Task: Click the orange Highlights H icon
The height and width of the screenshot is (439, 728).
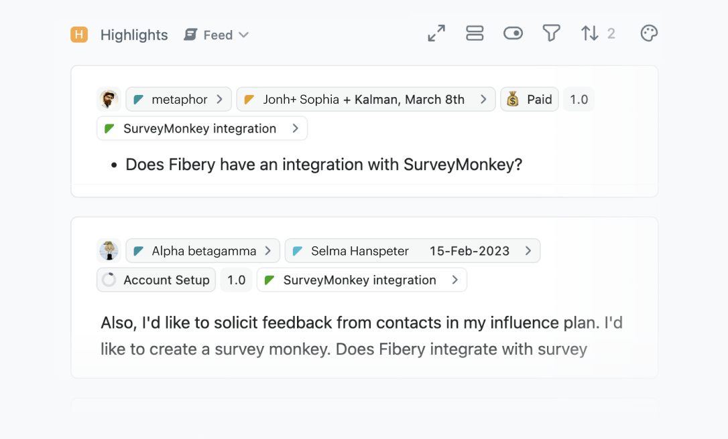Action: point(79,35)
